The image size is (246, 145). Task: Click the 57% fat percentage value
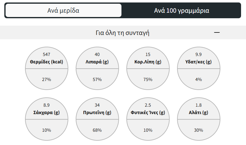(97, 79)
